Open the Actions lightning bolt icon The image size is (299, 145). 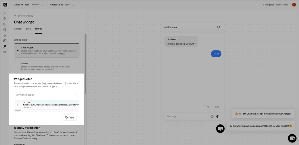click(x=5, y=35)
